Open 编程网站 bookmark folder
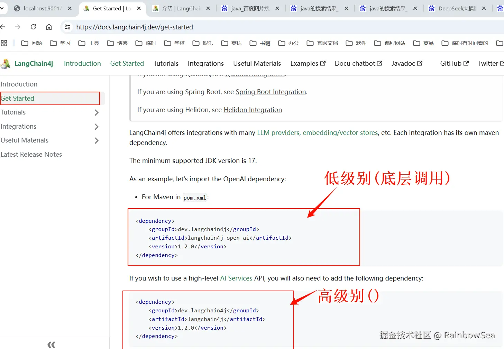Image resolution: width=504 pixels, height=349 pixels. pyautogui.click(x=390, y=43)
